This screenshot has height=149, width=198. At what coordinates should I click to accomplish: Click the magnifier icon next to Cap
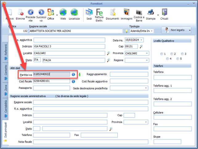tap(141, 47)
